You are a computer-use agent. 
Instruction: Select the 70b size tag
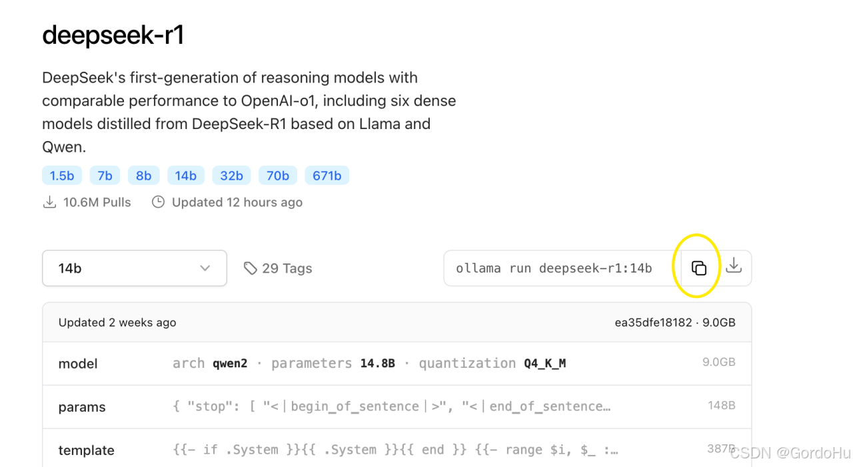click(278, 176)
